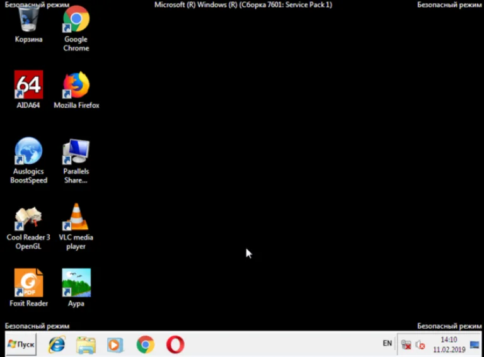Click the Google Chrome label under the desktop icon
The width and height of the screenshot is (484, 357).
tap(76, 44)
